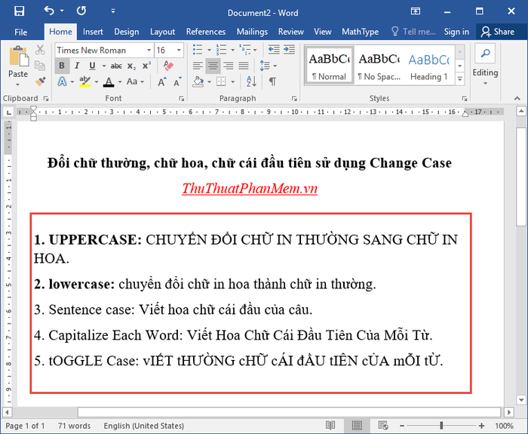Toggle Show/Hide paragraph marks

pyautogui.click(x=273, y=82)
